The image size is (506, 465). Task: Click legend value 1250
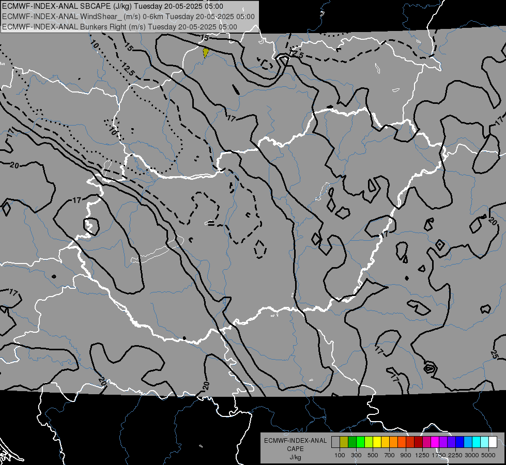[x=422, y=455]
